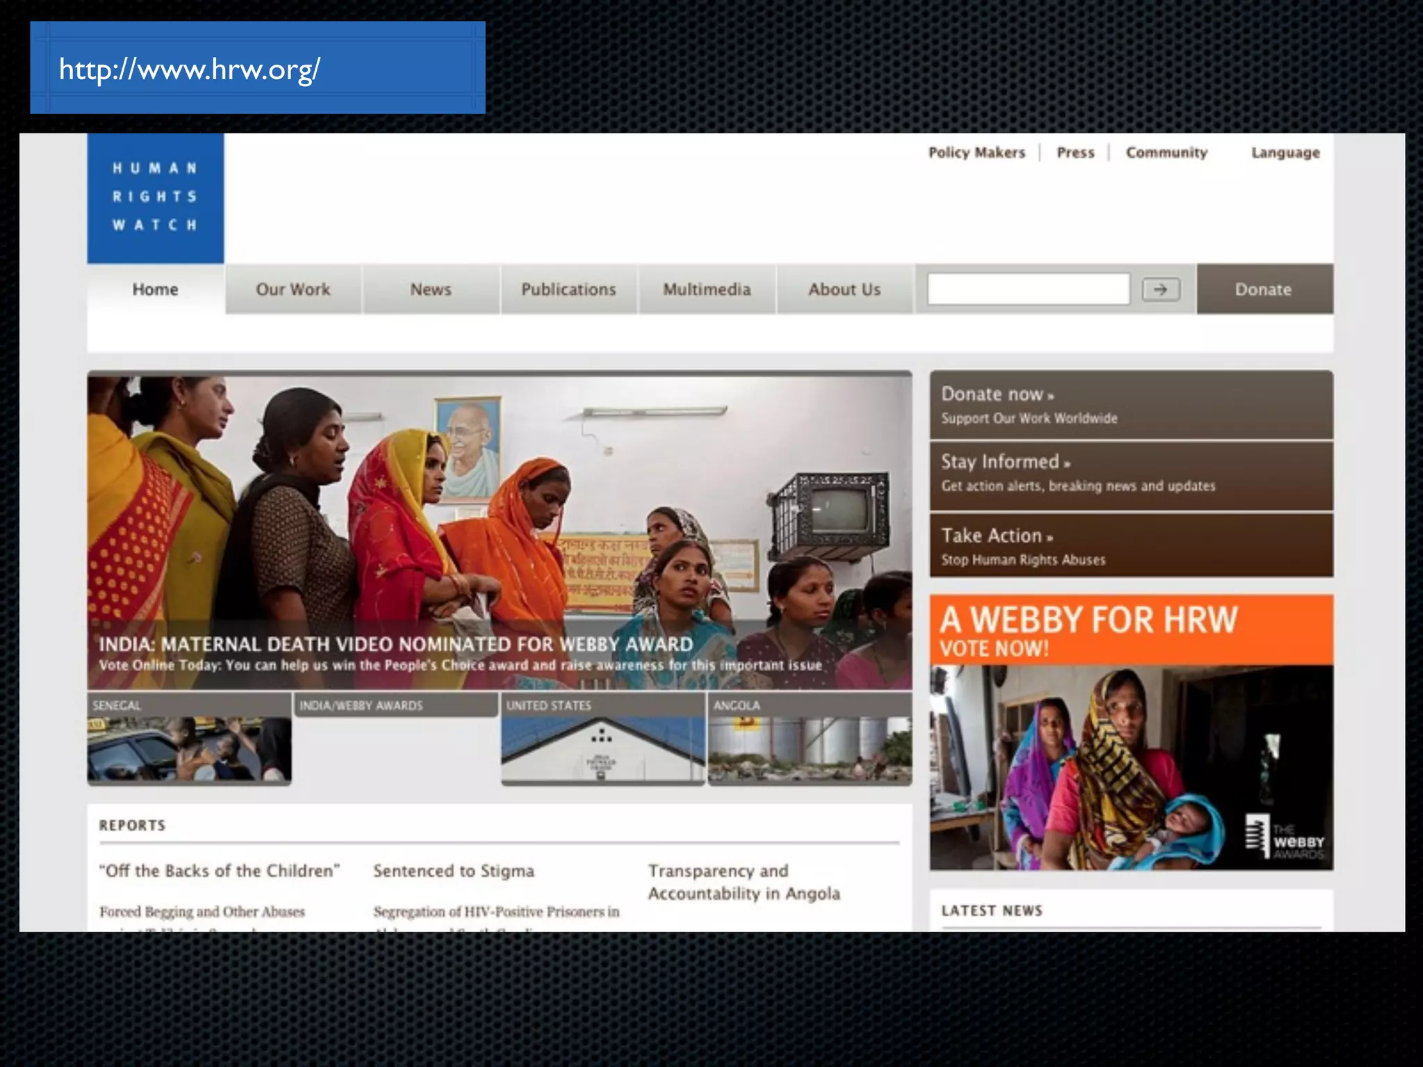Viewport: 1423px width, 1067px height.
Task: Click the http://www.hrw.org/ slide title
Action: tap(190, 69)
